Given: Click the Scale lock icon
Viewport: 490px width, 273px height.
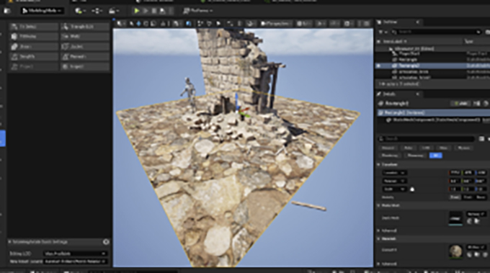Looking at the screenshot, I should pos(412,189).
